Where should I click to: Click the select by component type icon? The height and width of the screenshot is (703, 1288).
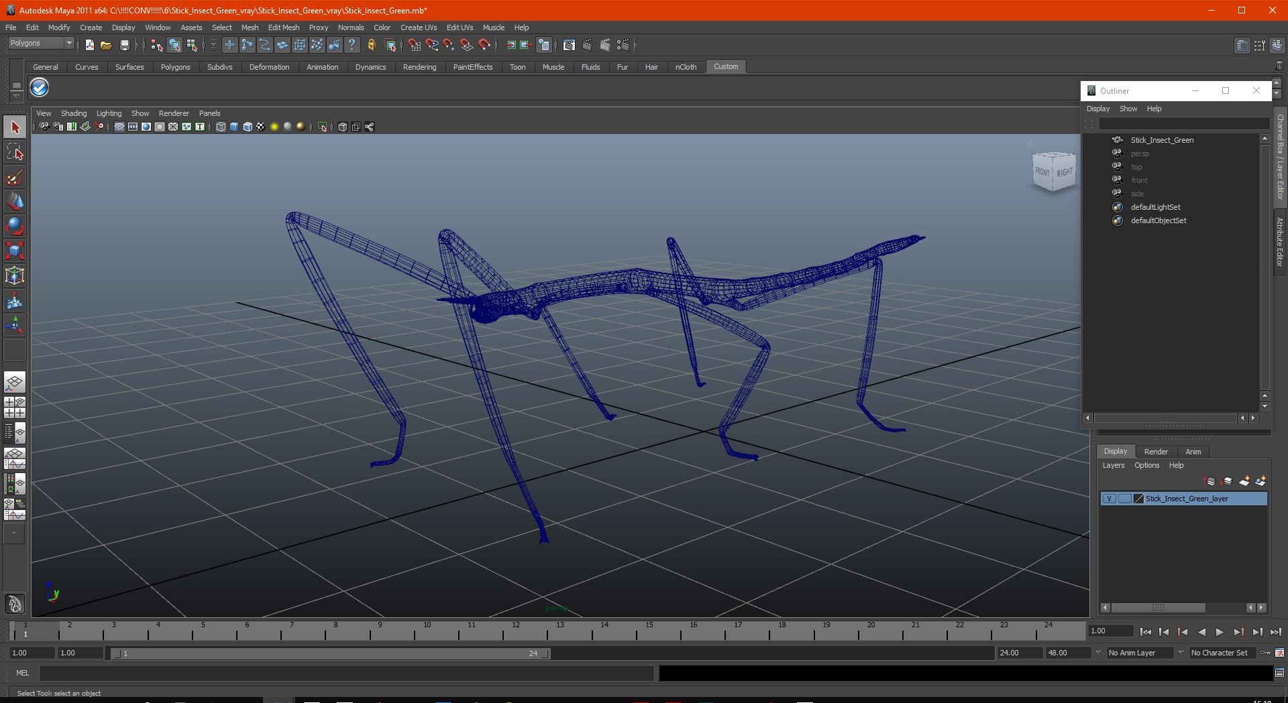192,45
